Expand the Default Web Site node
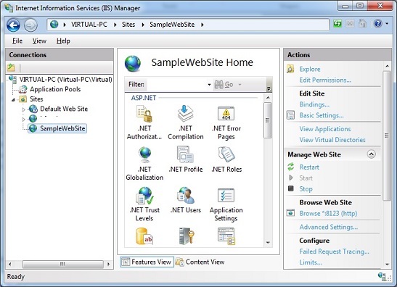Screen dimensions: 397x287 [x=23, y=109]
